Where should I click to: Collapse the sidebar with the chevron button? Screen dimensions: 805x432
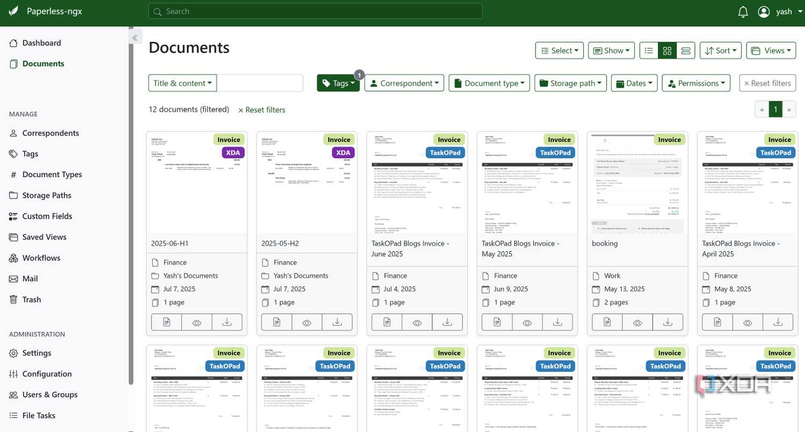tap(135, 38)
